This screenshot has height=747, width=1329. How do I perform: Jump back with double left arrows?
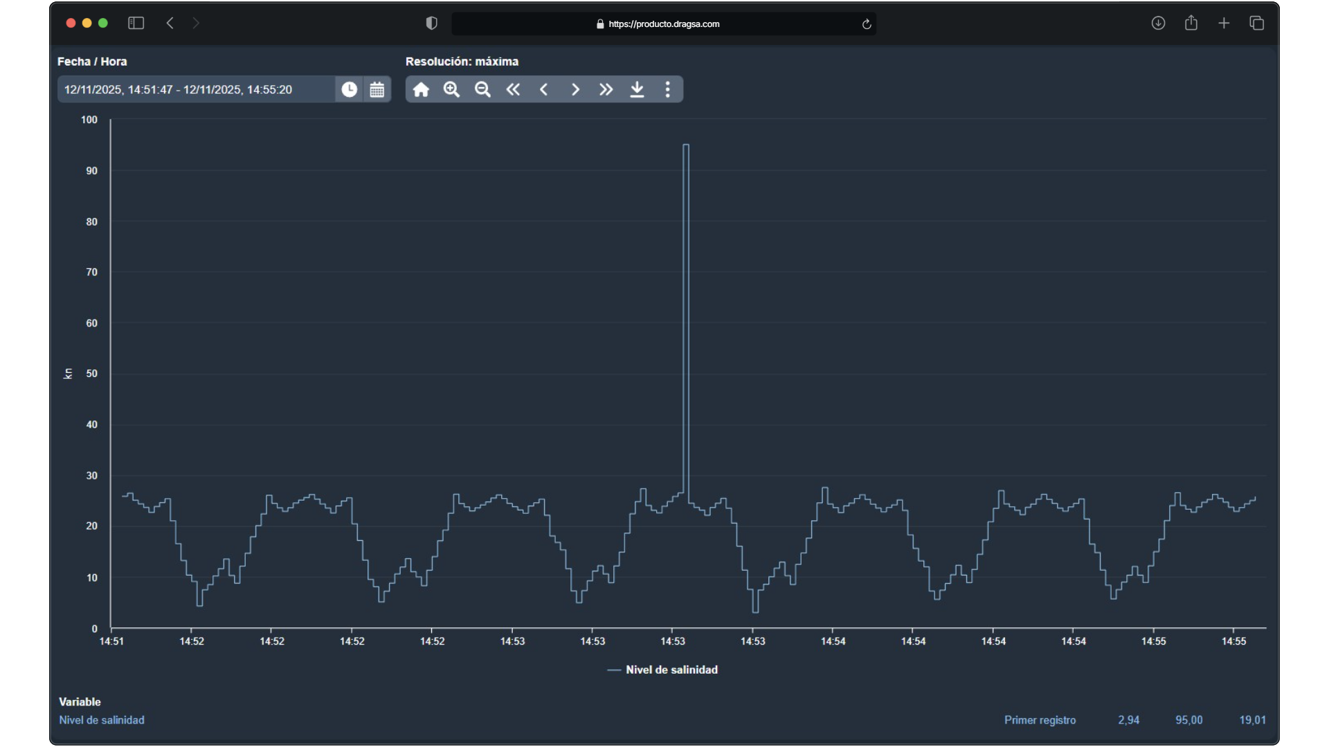click(513, 90)
